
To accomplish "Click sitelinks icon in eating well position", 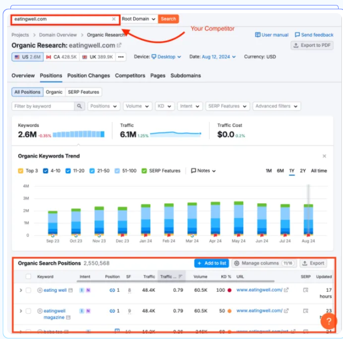I will tap(112, 290).
